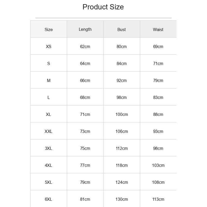Click the XL size row label
The image size is (207, 207).
pos(48,114)
